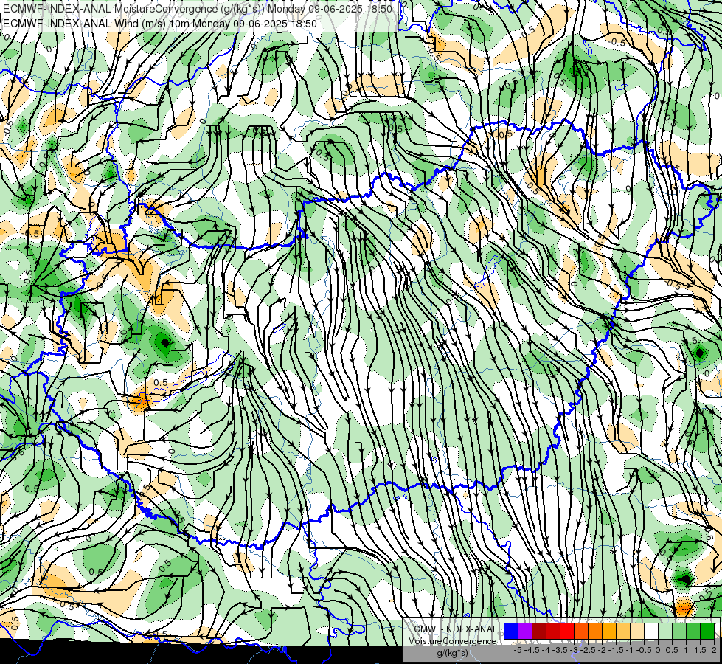
Task: Click the -3.5 tick label on legend
Action: (560, 650)
